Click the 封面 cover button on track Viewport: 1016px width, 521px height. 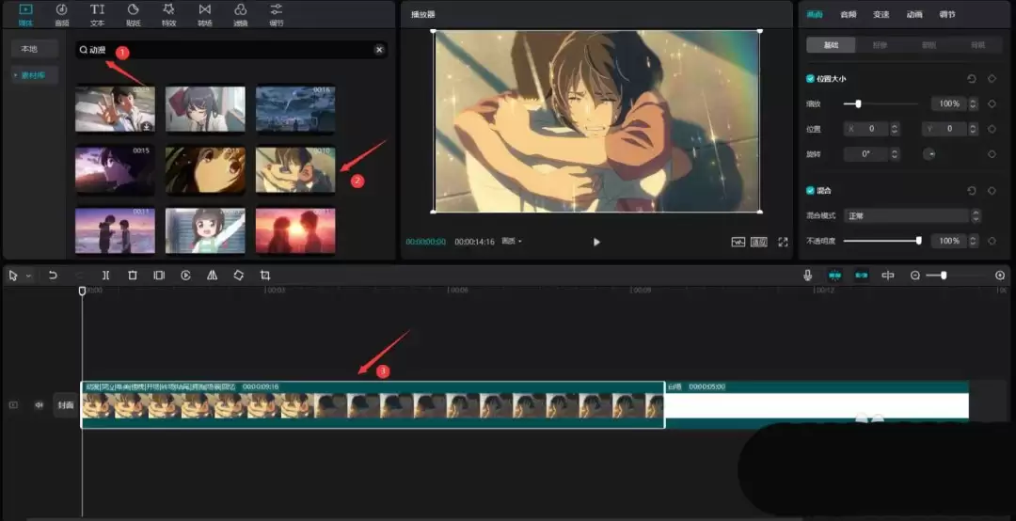pyautogui.click(x=66, y=405)
